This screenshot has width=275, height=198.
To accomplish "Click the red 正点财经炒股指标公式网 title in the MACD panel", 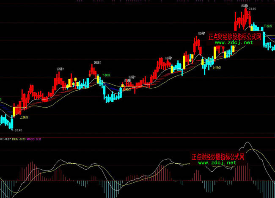I will tap(219, 156).
